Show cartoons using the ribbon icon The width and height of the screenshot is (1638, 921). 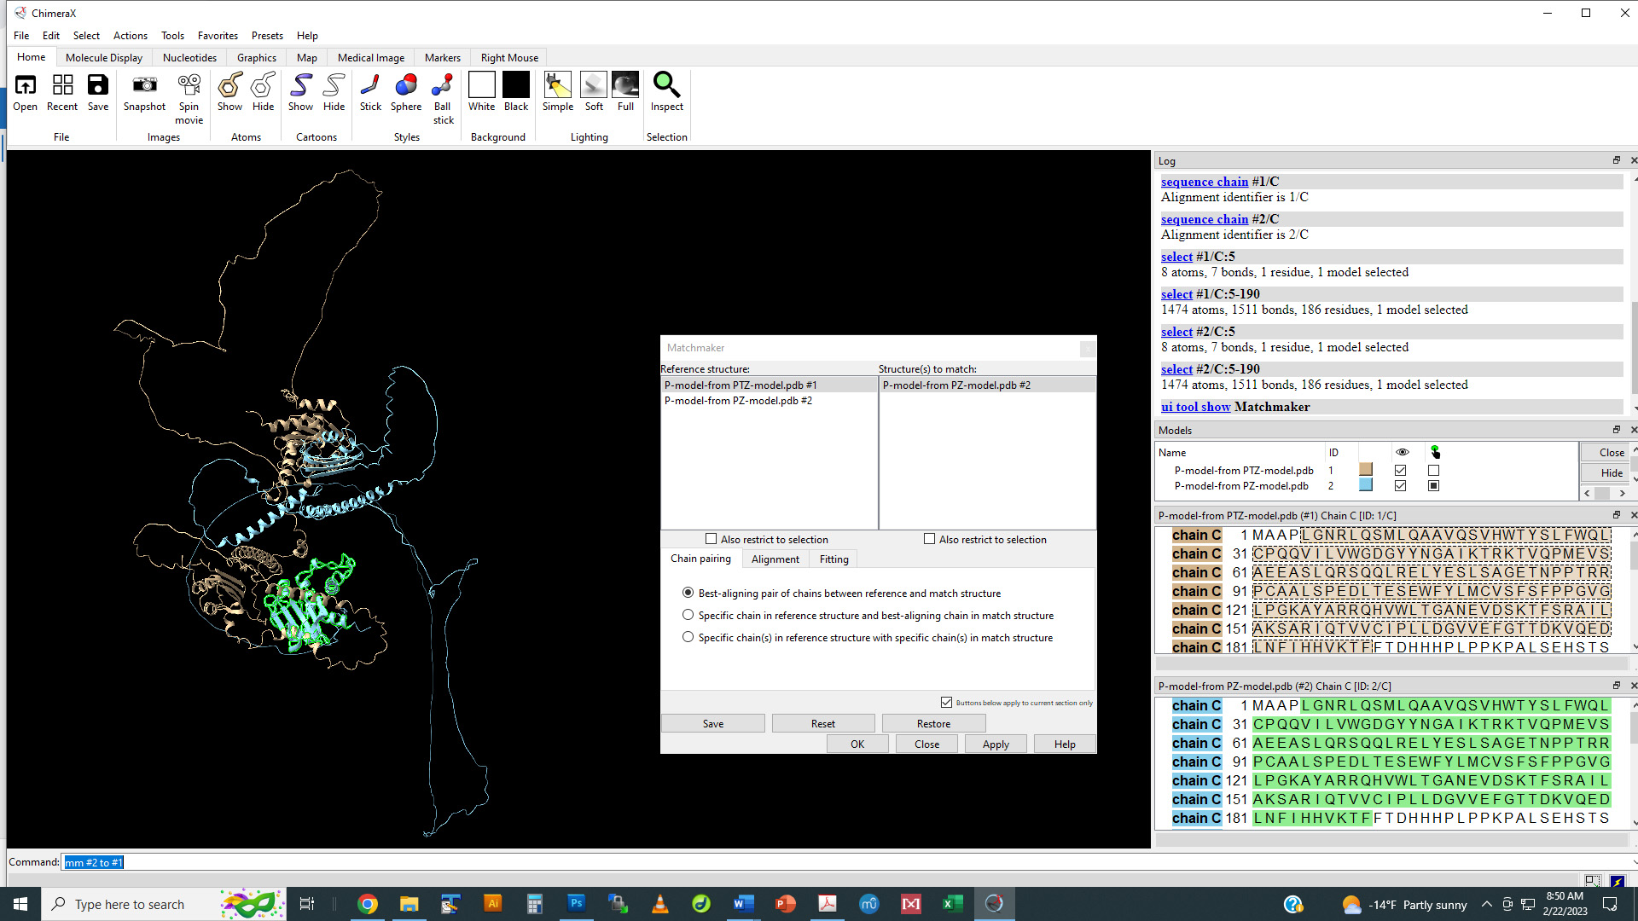pos(300,93)
